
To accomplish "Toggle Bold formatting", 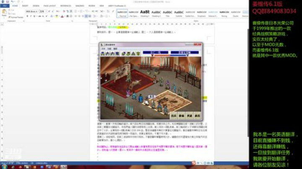I will pyautogui.click(x=27, y=16).
